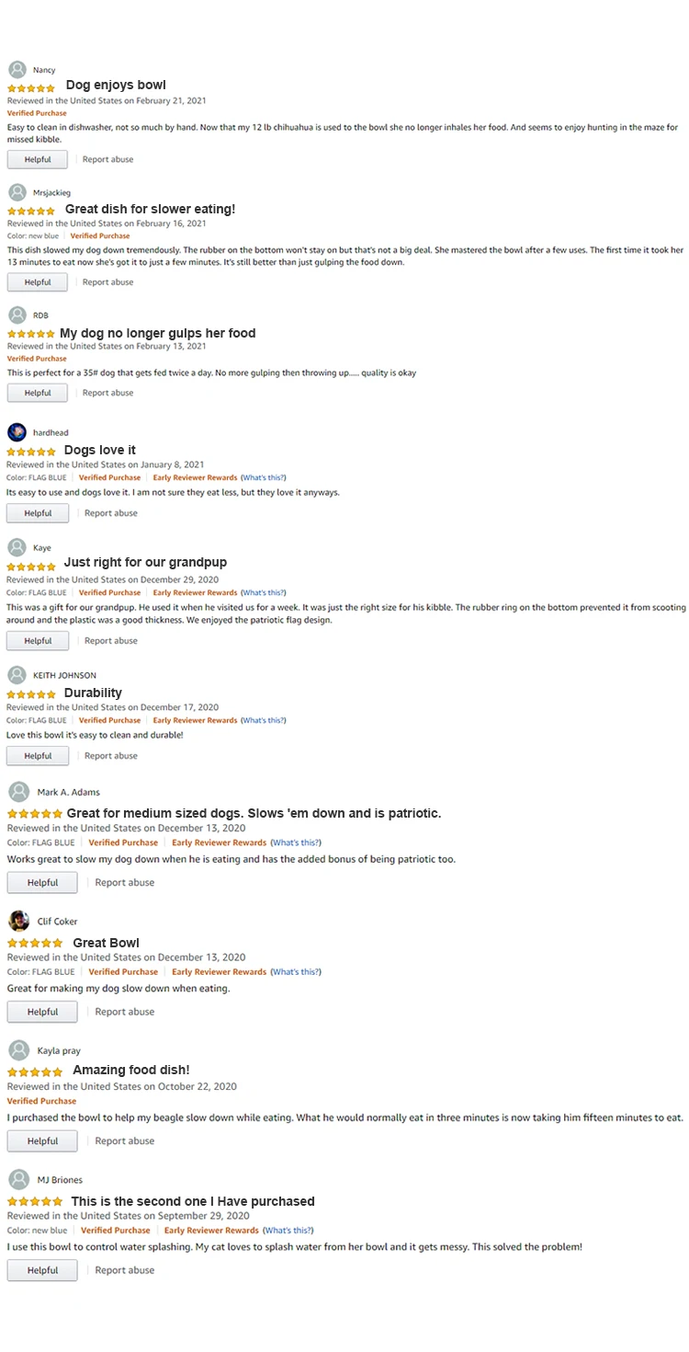Click star rating on 'Dog enjoys bowl' review
Viewport: 689px width, 1352px height.
pyautogui.click(x=31, y=87)
